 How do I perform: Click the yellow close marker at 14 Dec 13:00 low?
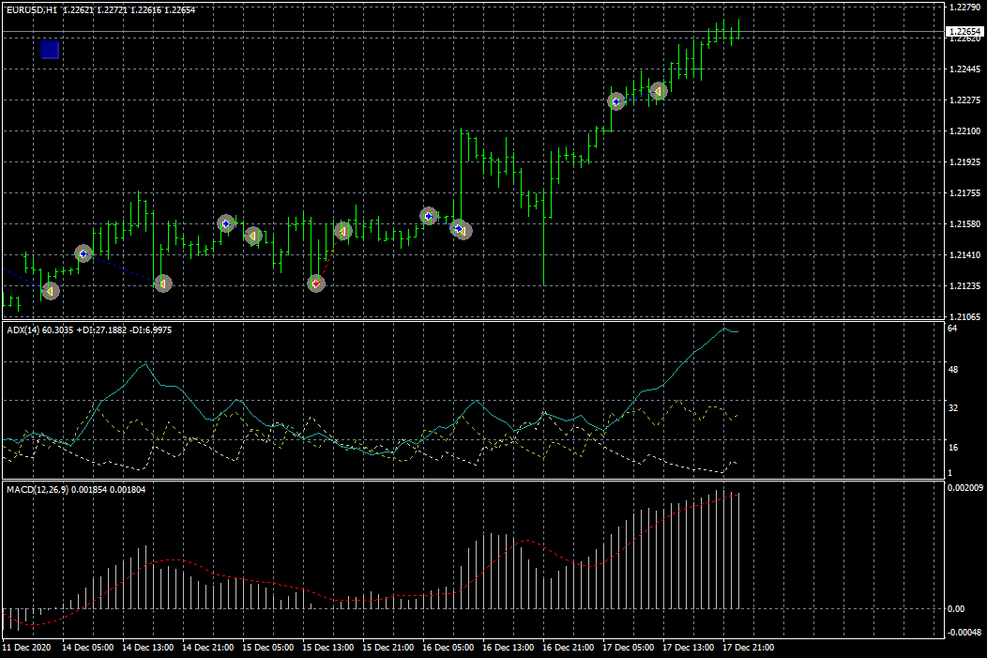(x=162, y=284)
